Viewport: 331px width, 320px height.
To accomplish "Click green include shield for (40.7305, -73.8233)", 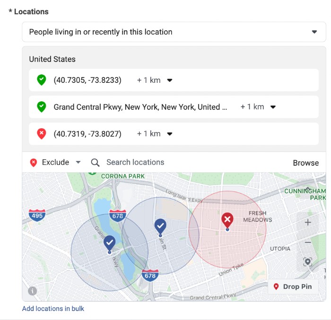I will (x=42, y=80).
